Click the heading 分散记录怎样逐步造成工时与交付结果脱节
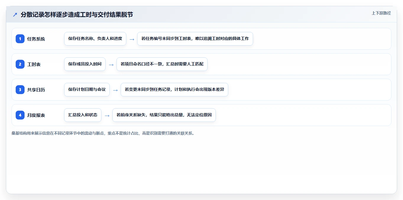Screen dimensions: 403x200 pyautogui.click(x=77, y=14)
